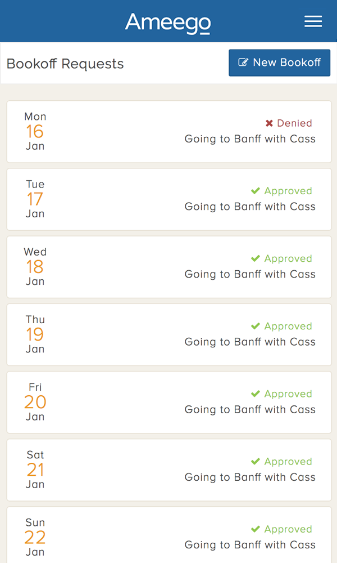The image size is (337, 563).
Task: Open the hamburger menu icon
Action: pyautogui.click(x=313, y=21)
